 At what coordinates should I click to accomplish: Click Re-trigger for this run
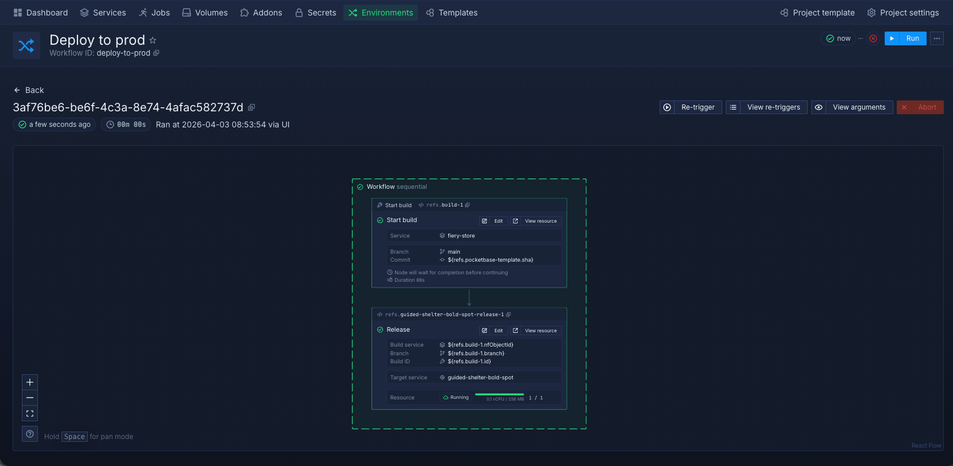click(691, 107)
